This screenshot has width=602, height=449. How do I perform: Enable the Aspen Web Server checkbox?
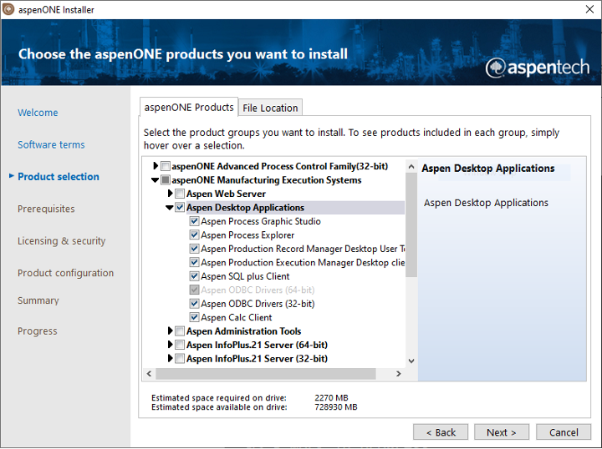(180, 194)
